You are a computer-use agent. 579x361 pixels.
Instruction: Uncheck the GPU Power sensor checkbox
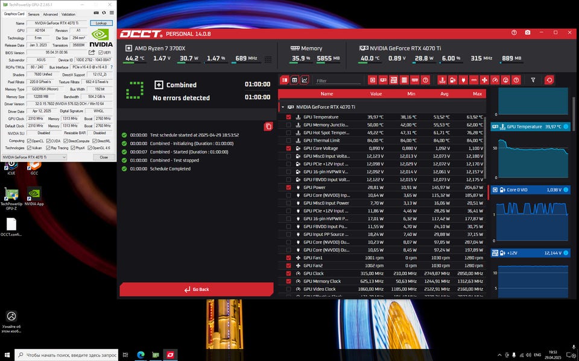288,188
